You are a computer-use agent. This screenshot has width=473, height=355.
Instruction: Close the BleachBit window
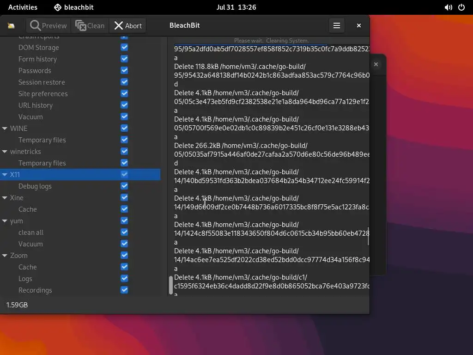click(358, 26)
